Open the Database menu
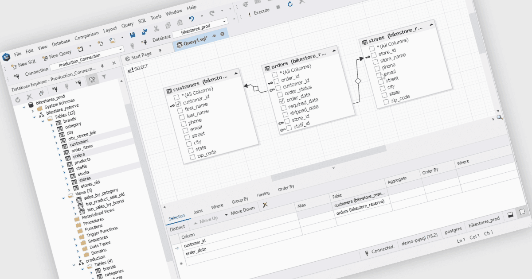 point(61,43)
